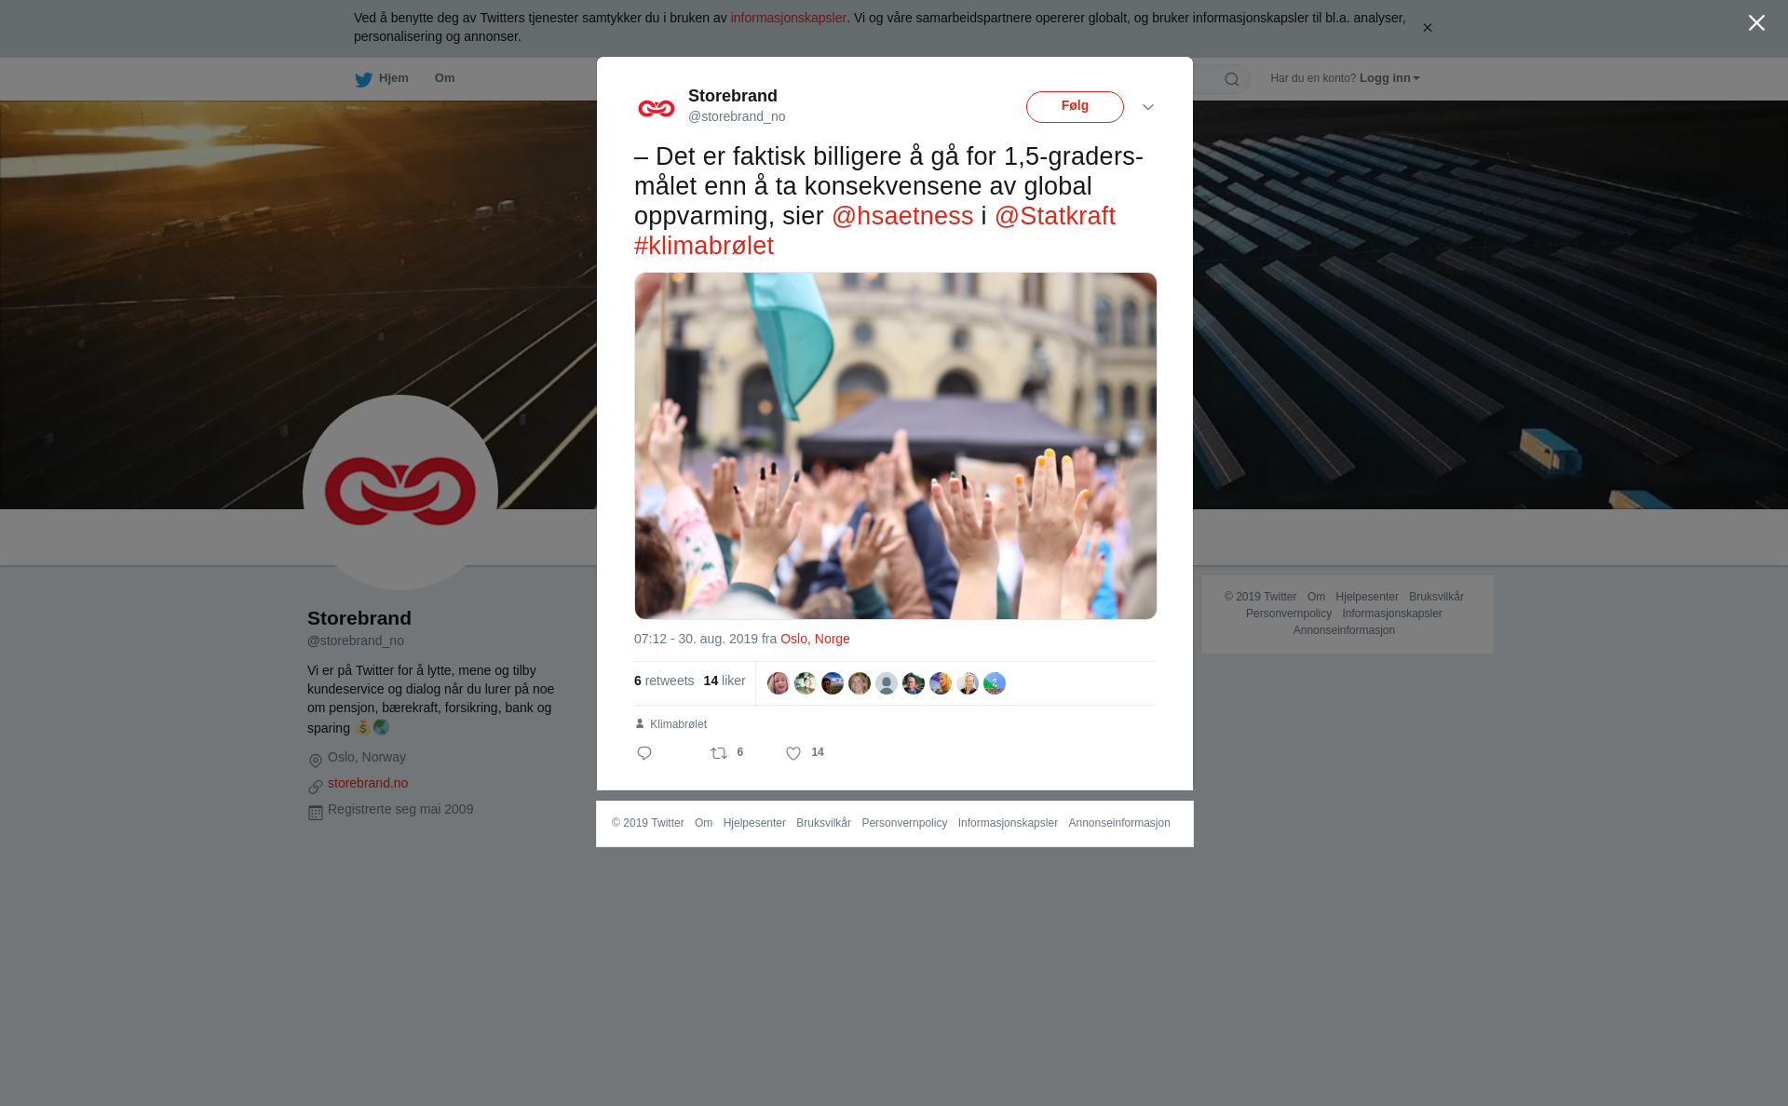The image size is (1788, 1106).
Task: Open Storebrand logo avatar in tweet header
Action: 657,108
